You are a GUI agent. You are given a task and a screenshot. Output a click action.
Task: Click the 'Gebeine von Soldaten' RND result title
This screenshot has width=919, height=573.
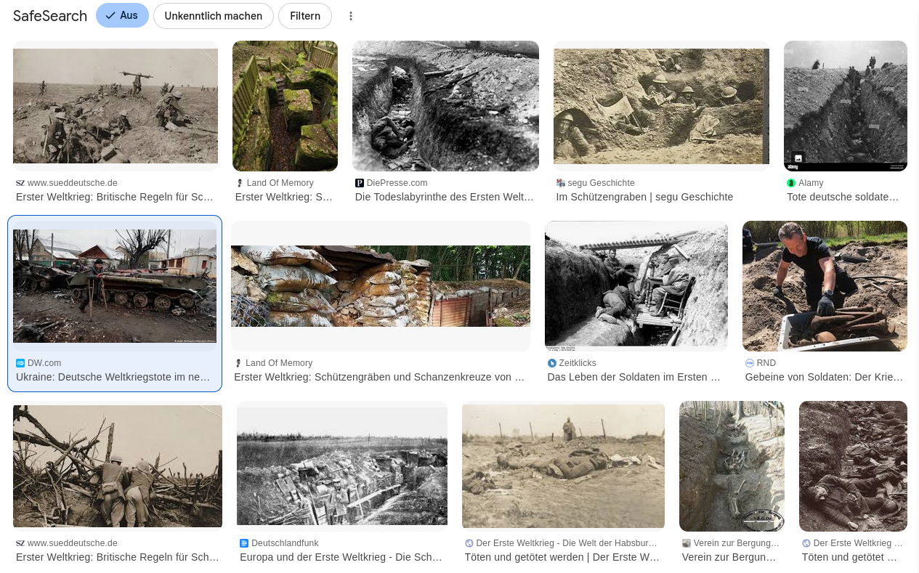coord(824,377)
